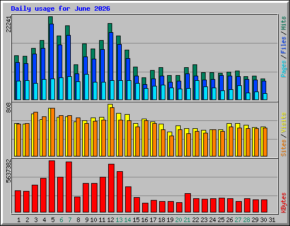This screenshot has width=290, height=226.
Task: Click day label 11 on the x-axis
Action: 102,220
